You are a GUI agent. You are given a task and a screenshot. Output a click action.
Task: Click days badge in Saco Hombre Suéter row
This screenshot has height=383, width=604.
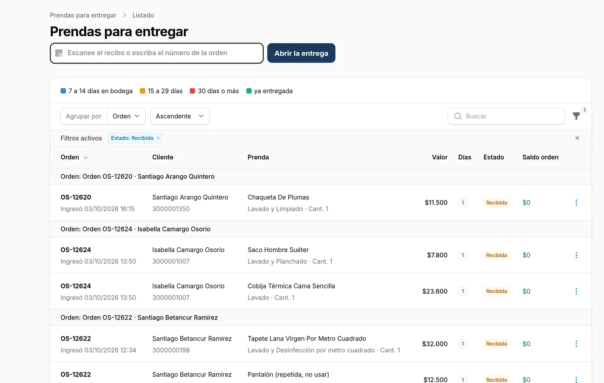coord(462,255)
